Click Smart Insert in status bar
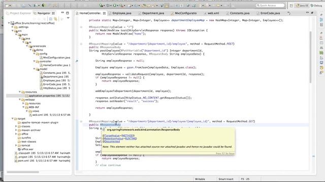 225,179
